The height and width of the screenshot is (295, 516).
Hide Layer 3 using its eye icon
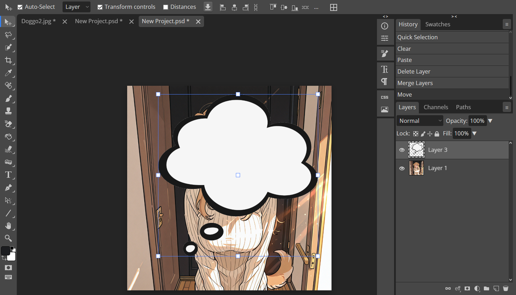402,150
